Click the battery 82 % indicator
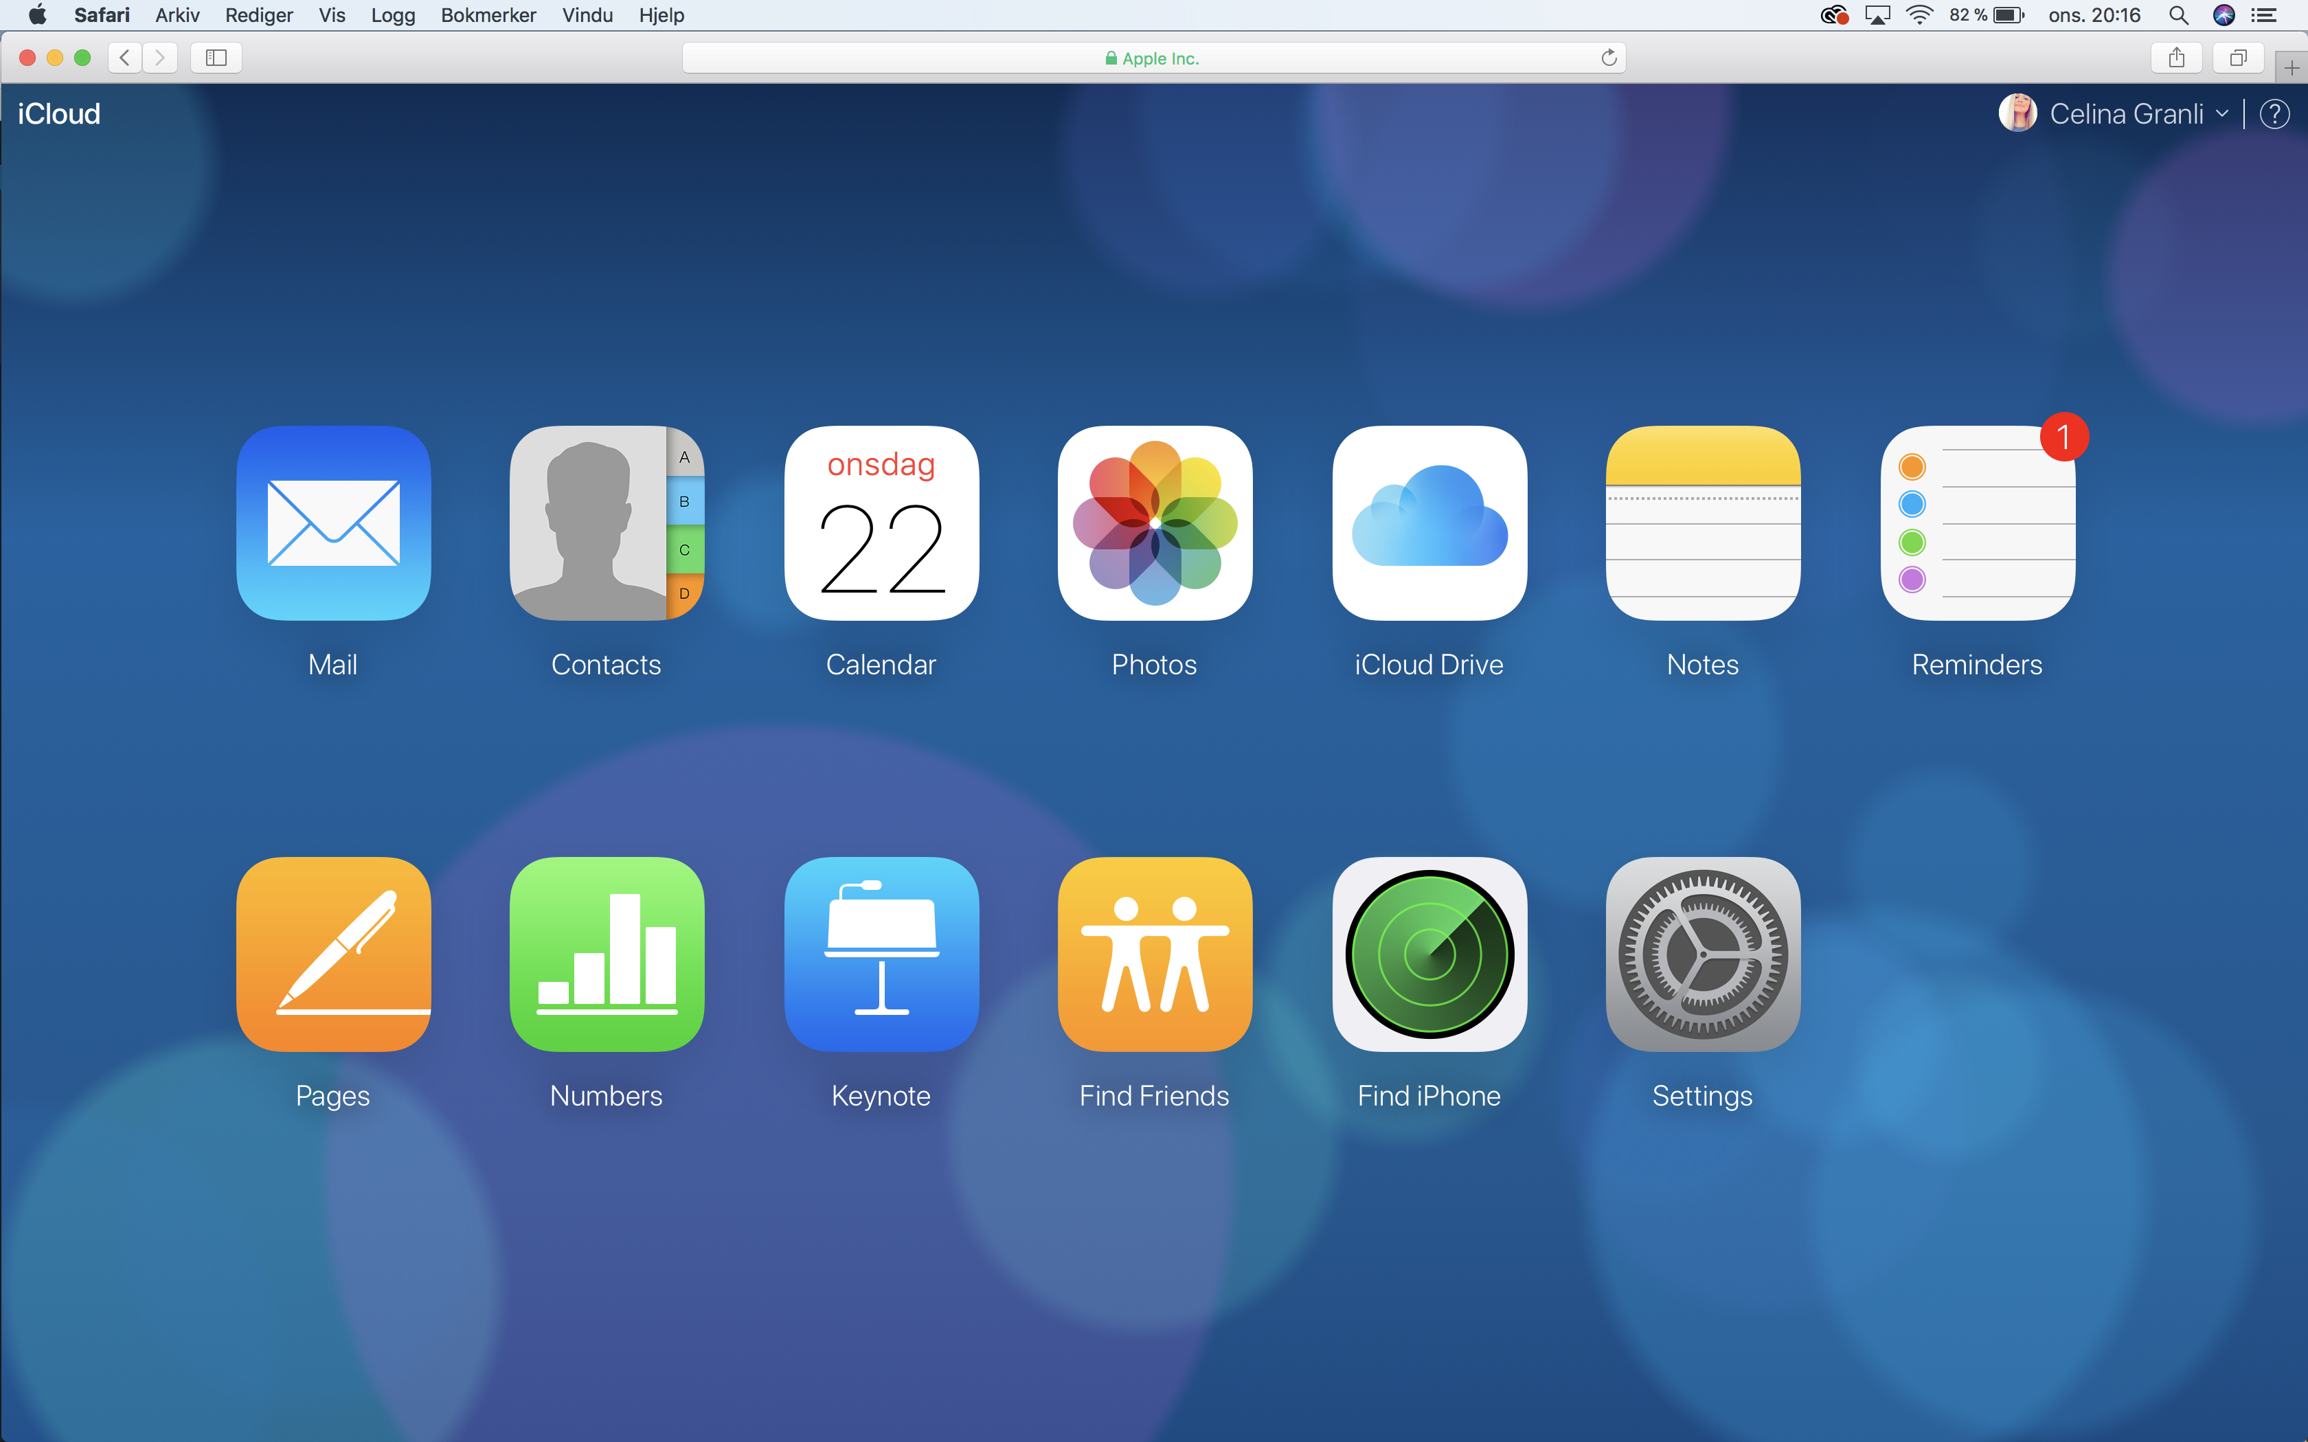2308x1442 pixels. click(x=1987, y=15)
